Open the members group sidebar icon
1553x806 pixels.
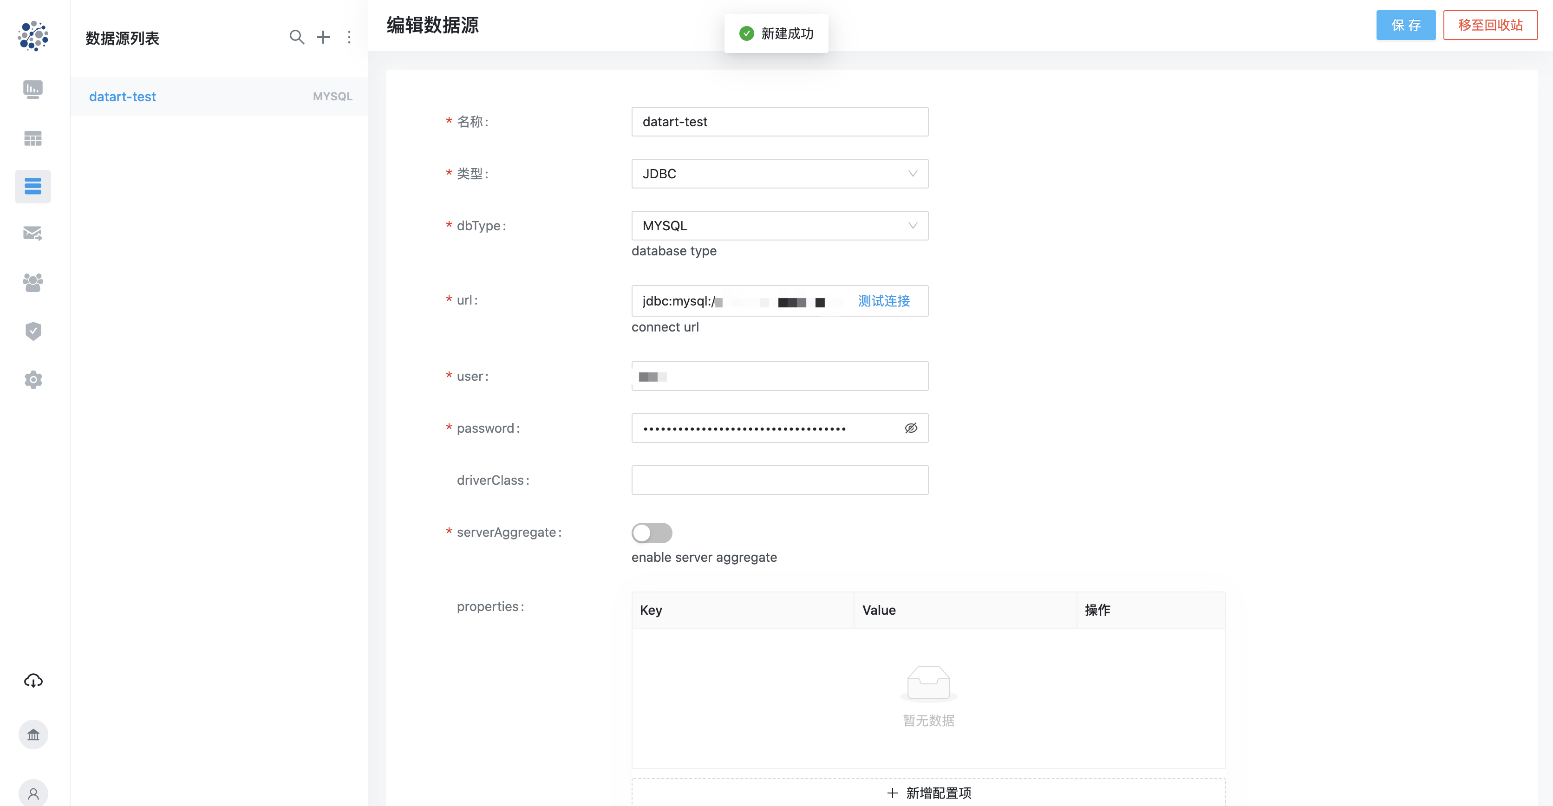click(33, 282)
